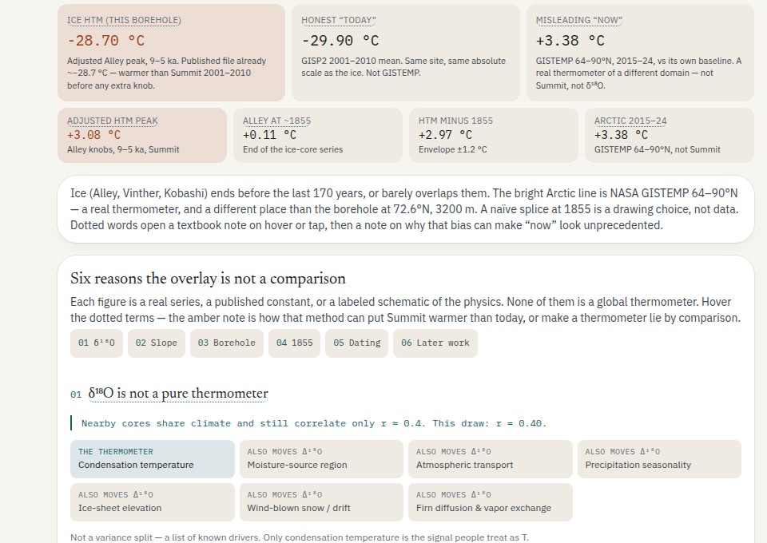The image size is (767, 543).
Task: Select the Condensation temperature thermometer card
Action: pyautogui.click(x=153, y=459)
